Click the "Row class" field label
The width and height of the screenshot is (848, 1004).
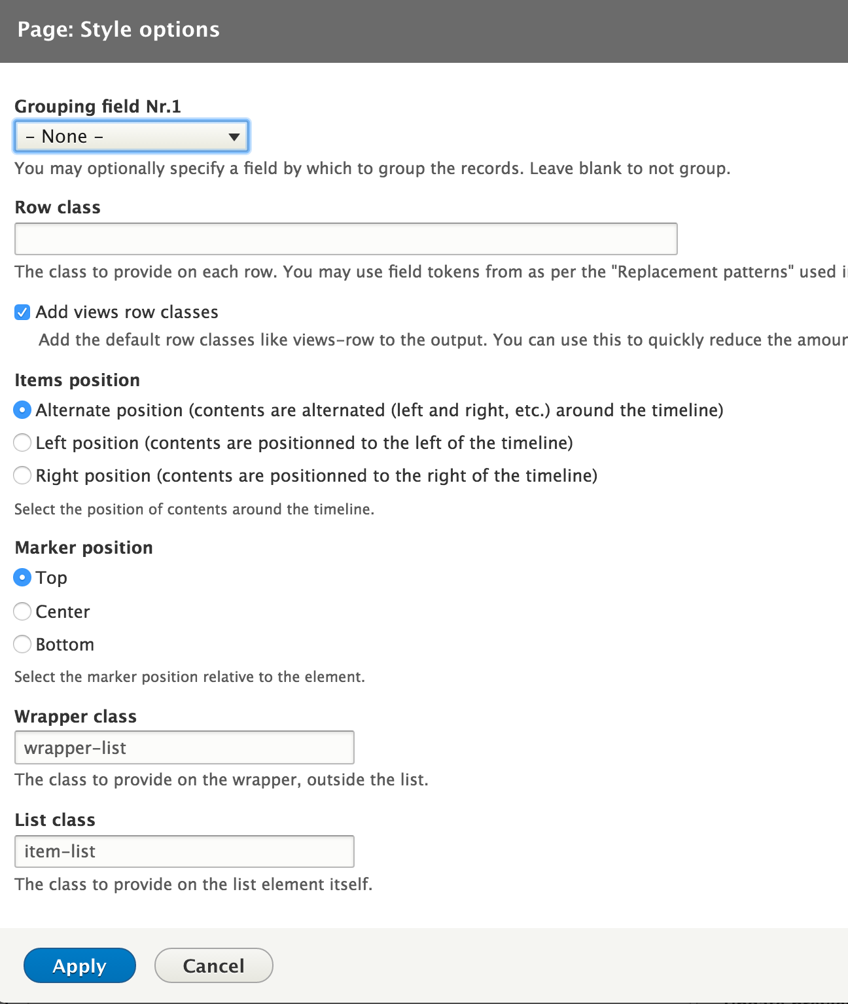[x=58, y=207]
